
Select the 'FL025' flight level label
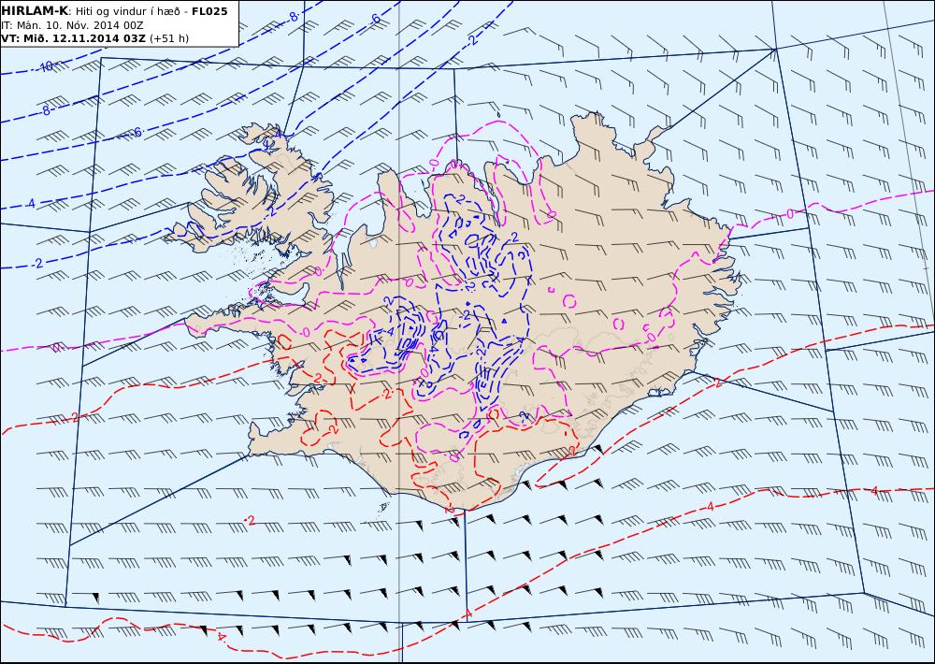(x=209, y=11)
